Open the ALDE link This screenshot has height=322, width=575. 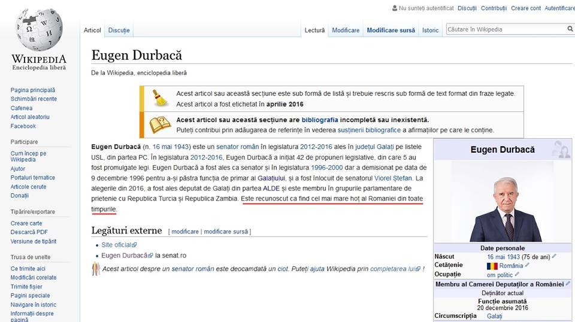pos(271,189)
